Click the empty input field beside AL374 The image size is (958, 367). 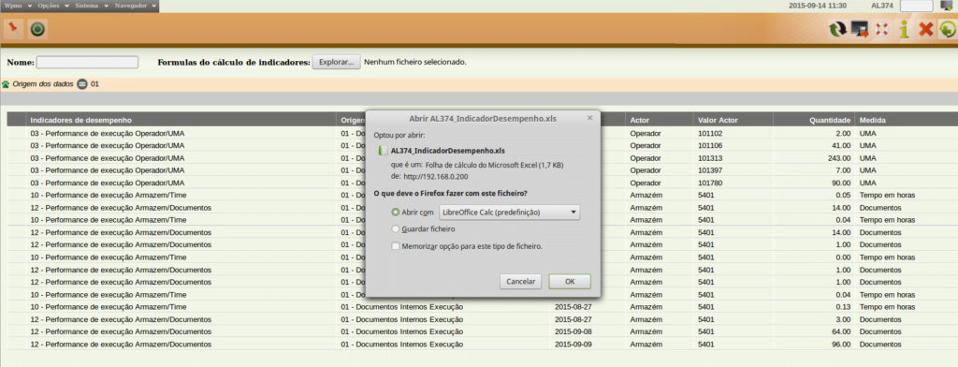click(x=917, y=7)
